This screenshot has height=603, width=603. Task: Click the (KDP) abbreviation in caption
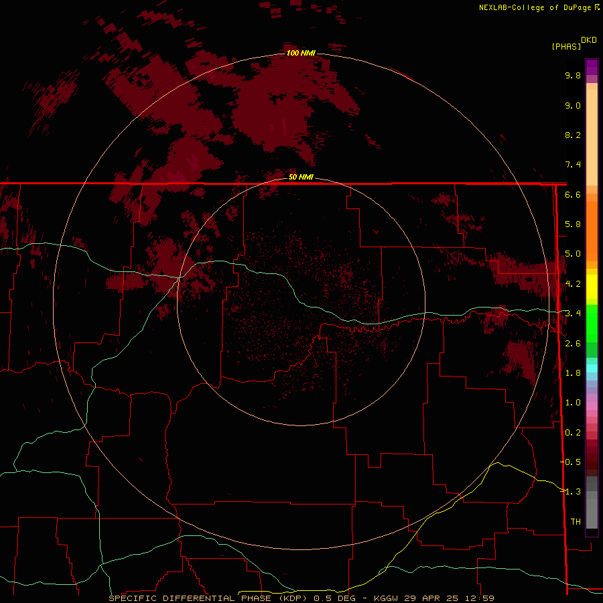(x=293, y=598)
